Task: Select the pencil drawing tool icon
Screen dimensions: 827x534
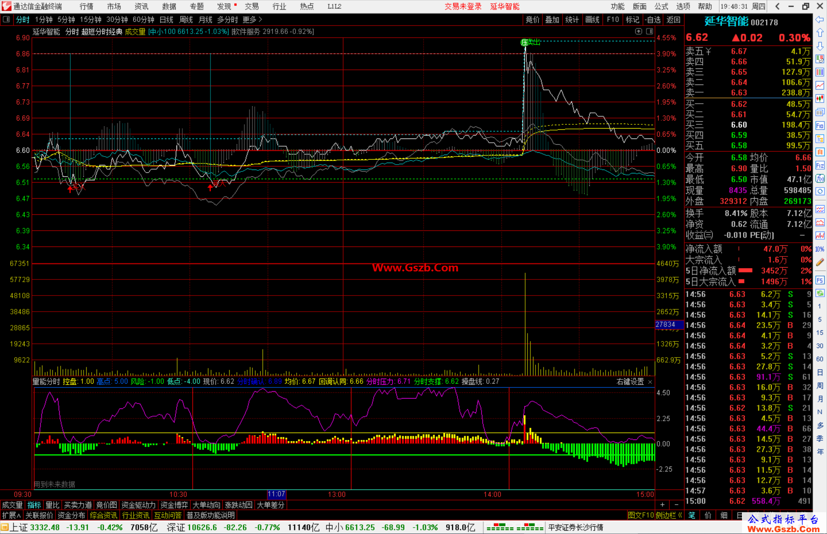Action: (x=820, y=262)
